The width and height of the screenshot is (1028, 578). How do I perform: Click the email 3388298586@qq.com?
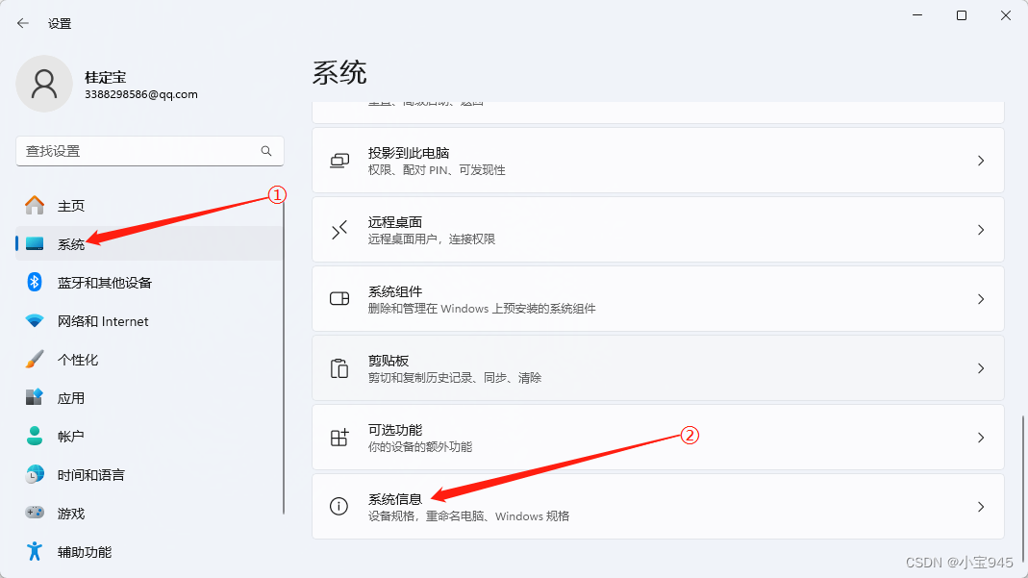[x=141, y=94]
